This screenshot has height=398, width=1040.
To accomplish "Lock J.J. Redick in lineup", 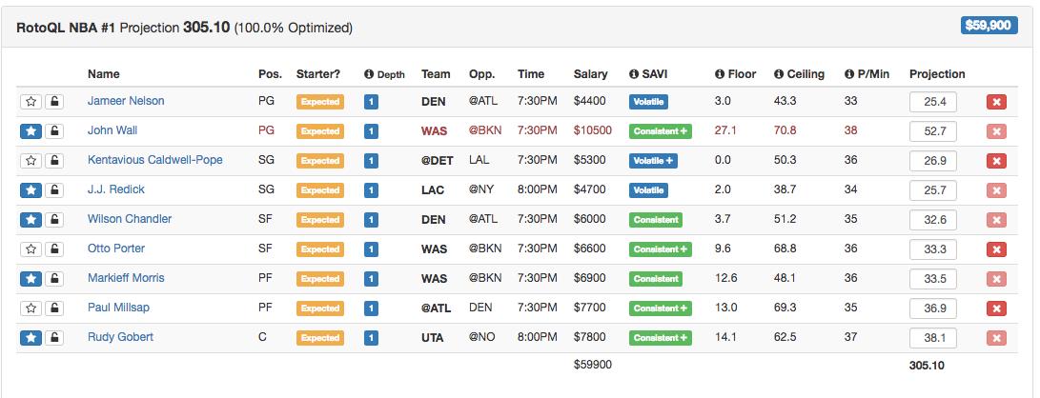I will [x=54, y=190].
